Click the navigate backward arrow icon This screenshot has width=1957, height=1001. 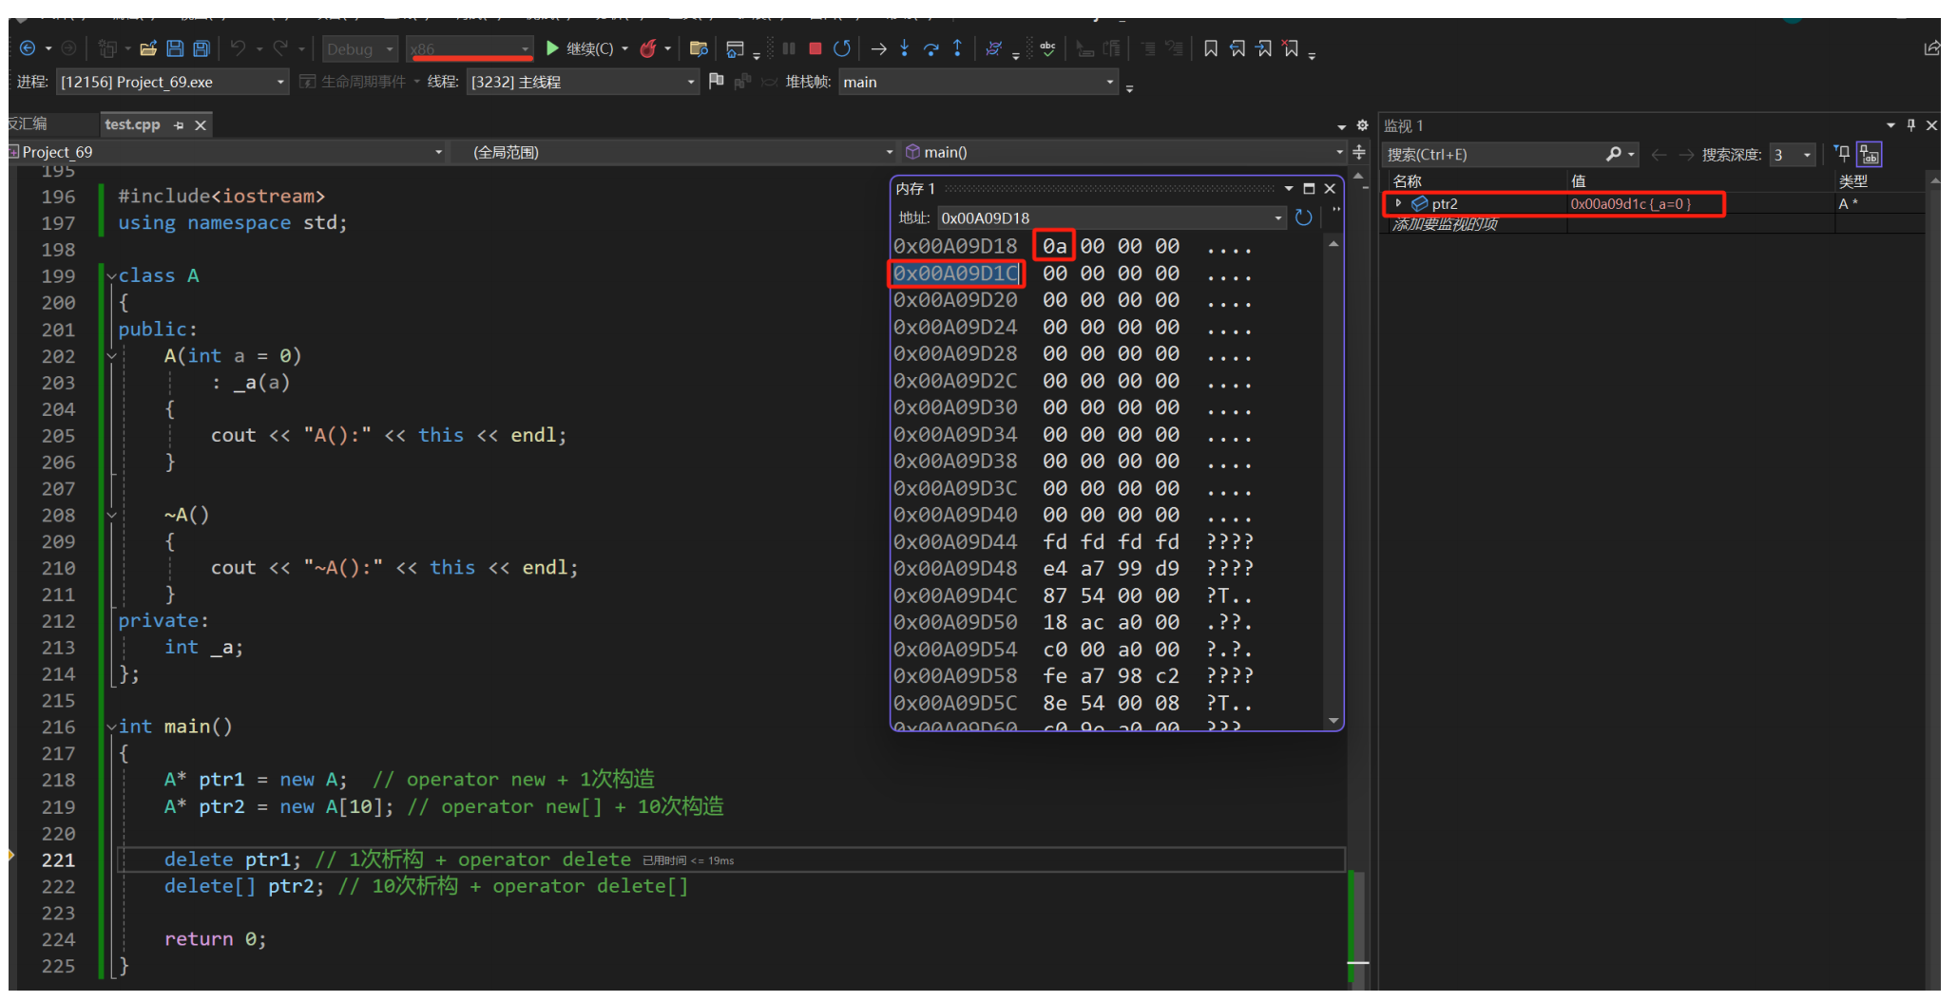click(27, 48)
